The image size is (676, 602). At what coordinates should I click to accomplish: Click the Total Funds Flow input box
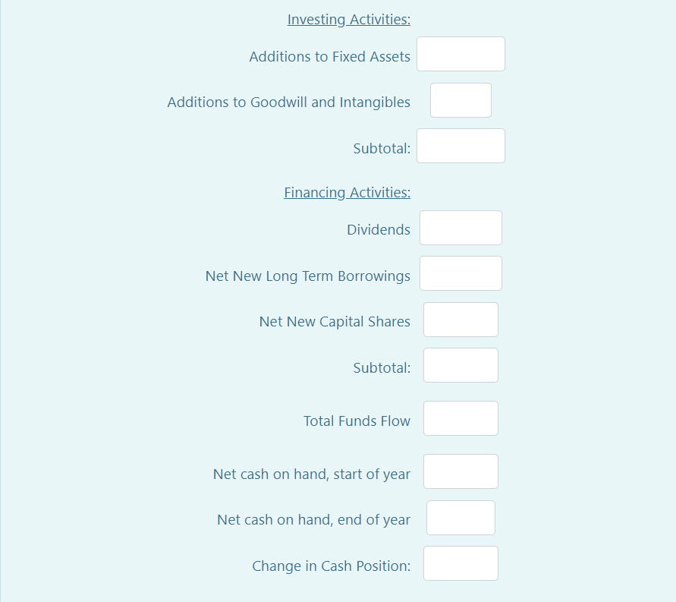[461, 418]
